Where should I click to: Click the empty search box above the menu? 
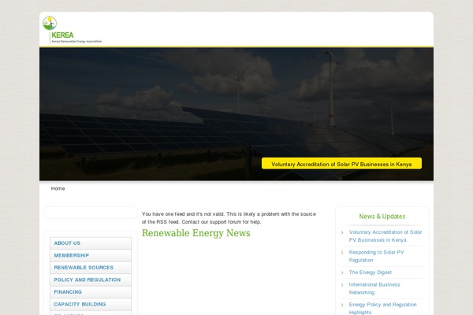(91, 213)
